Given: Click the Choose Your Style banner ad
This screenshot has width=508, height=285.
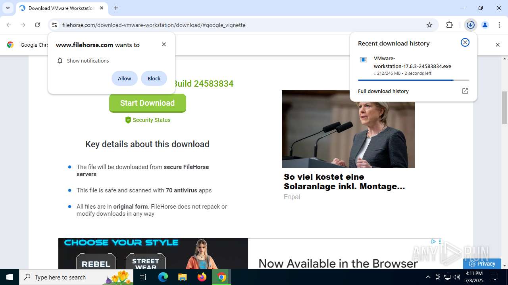Looking at the screenshot, I should tap(153, 254).
